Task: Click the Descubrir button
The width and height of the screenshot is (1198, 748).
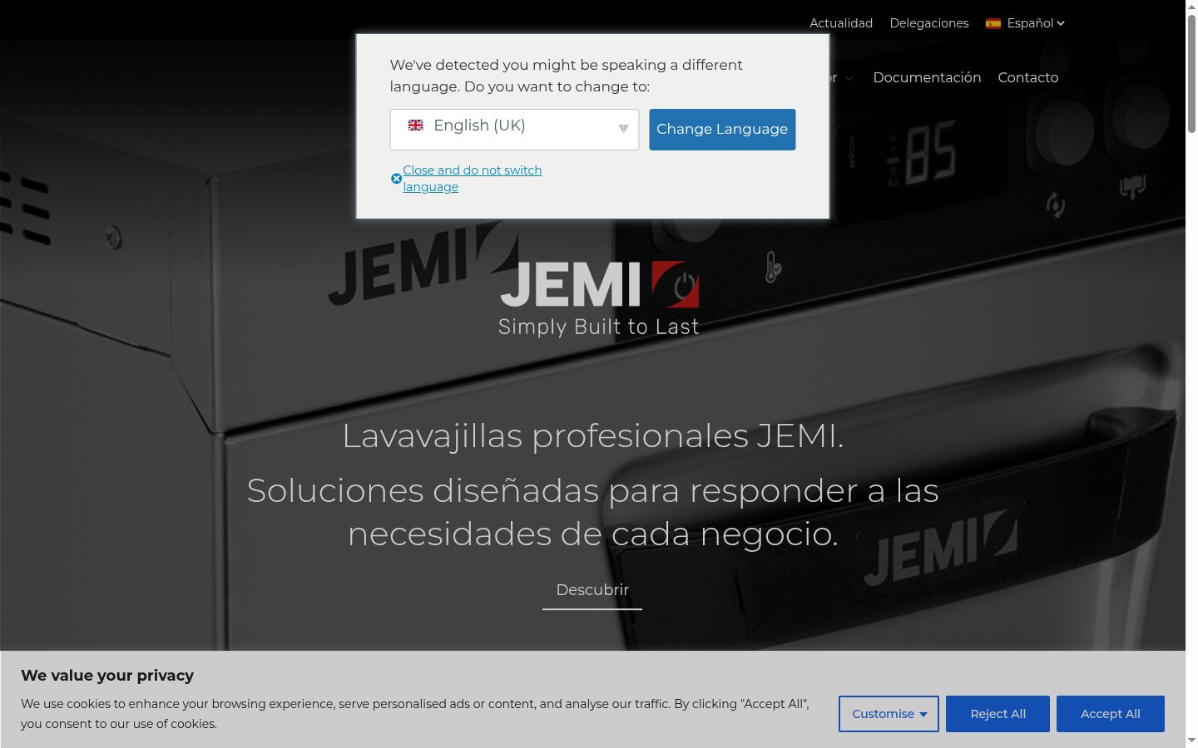Action: coord(592,590)
